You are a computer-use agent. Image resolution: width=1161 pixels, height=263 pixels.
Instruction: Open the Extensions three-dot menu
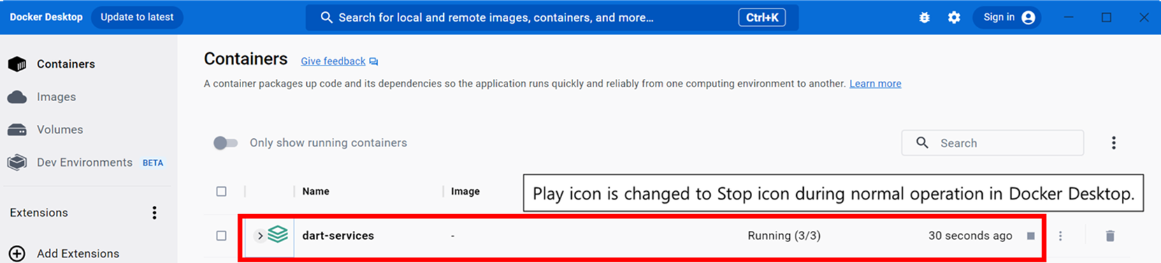click(154, 213)
